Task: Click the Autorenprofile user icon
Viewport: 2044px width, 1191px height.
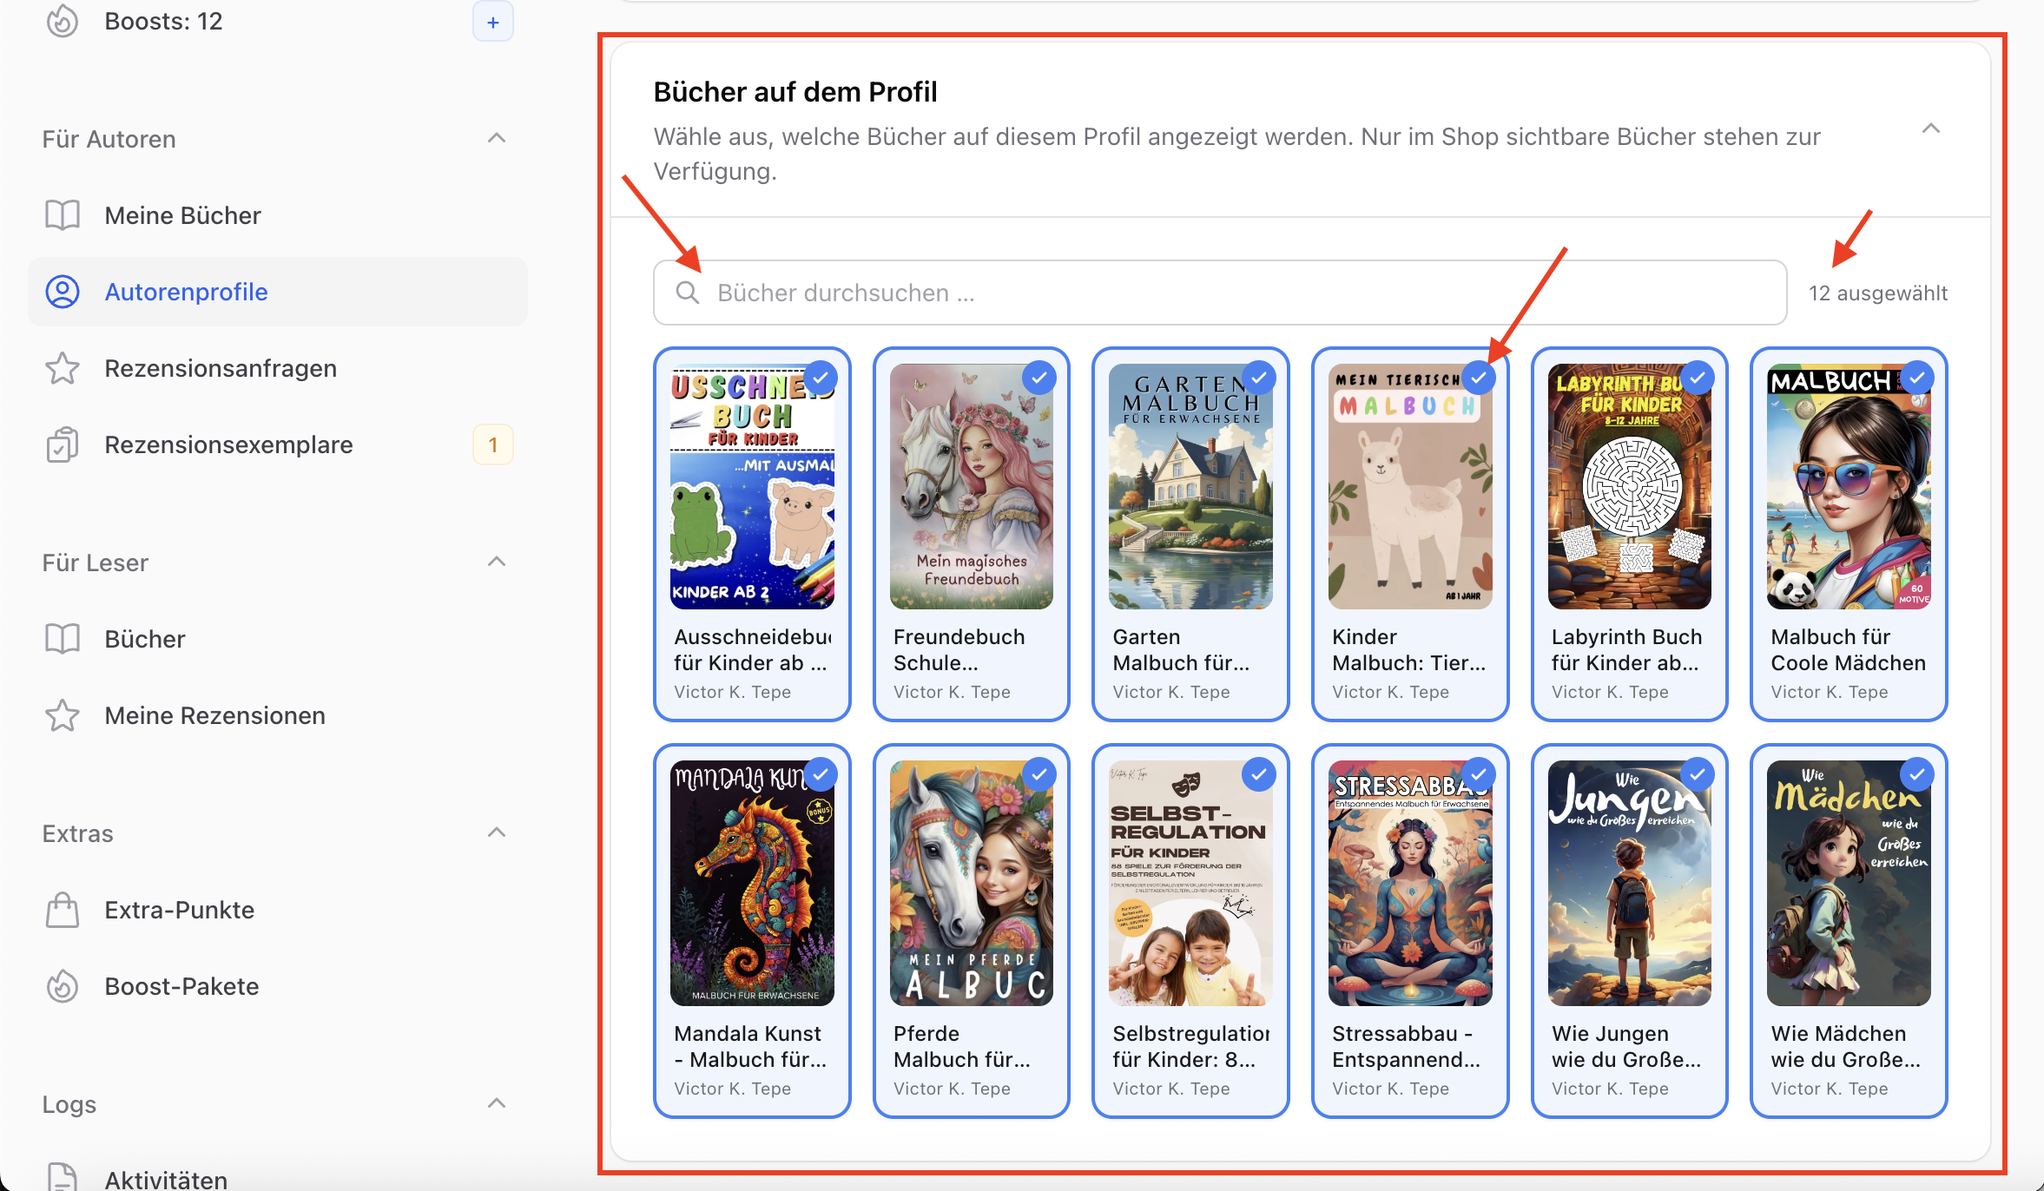Action: [x=63, y=292]
